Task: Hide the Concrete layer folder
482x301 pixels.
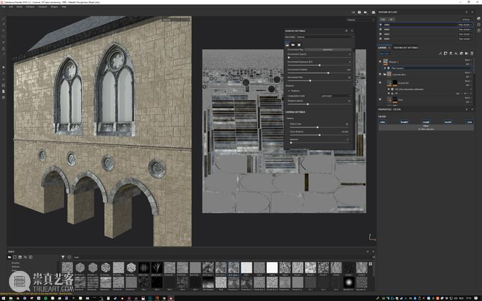Action: tap(380, 74)
